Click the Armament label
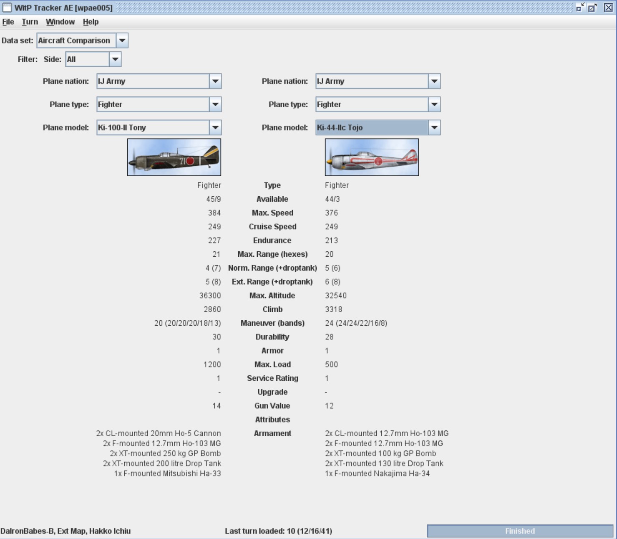 pos(272,433)
